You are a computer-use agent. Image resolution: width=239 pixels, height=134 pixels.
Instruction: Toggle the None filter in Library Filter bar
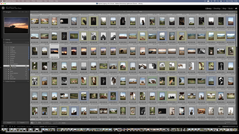(x=141, y=12)
